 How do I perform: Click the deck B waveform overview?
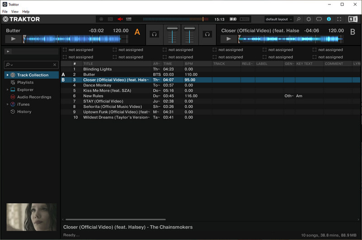coord(291,39)
